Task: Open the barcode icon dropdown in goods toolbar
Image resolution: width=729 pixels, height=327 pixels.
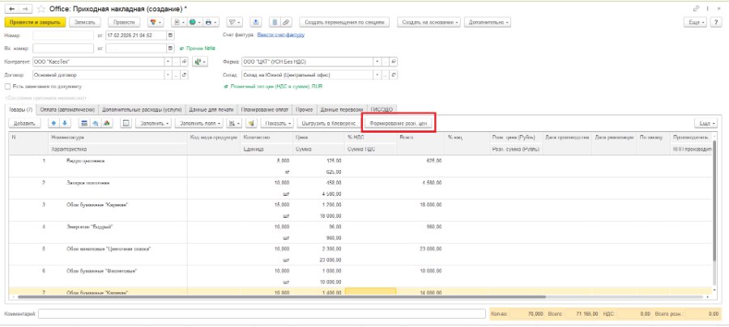Action: click(235, 123)
